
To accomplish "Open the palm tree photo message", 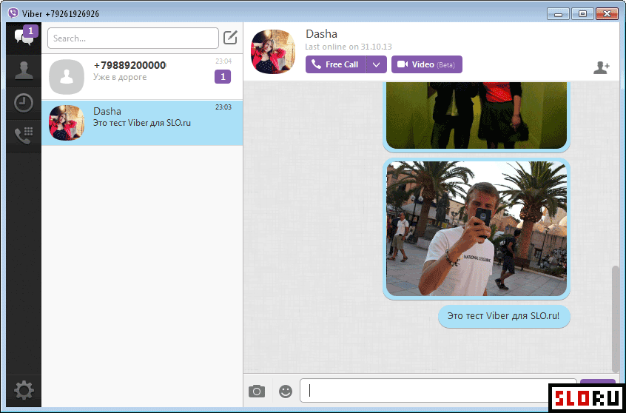I will [477, 229].
